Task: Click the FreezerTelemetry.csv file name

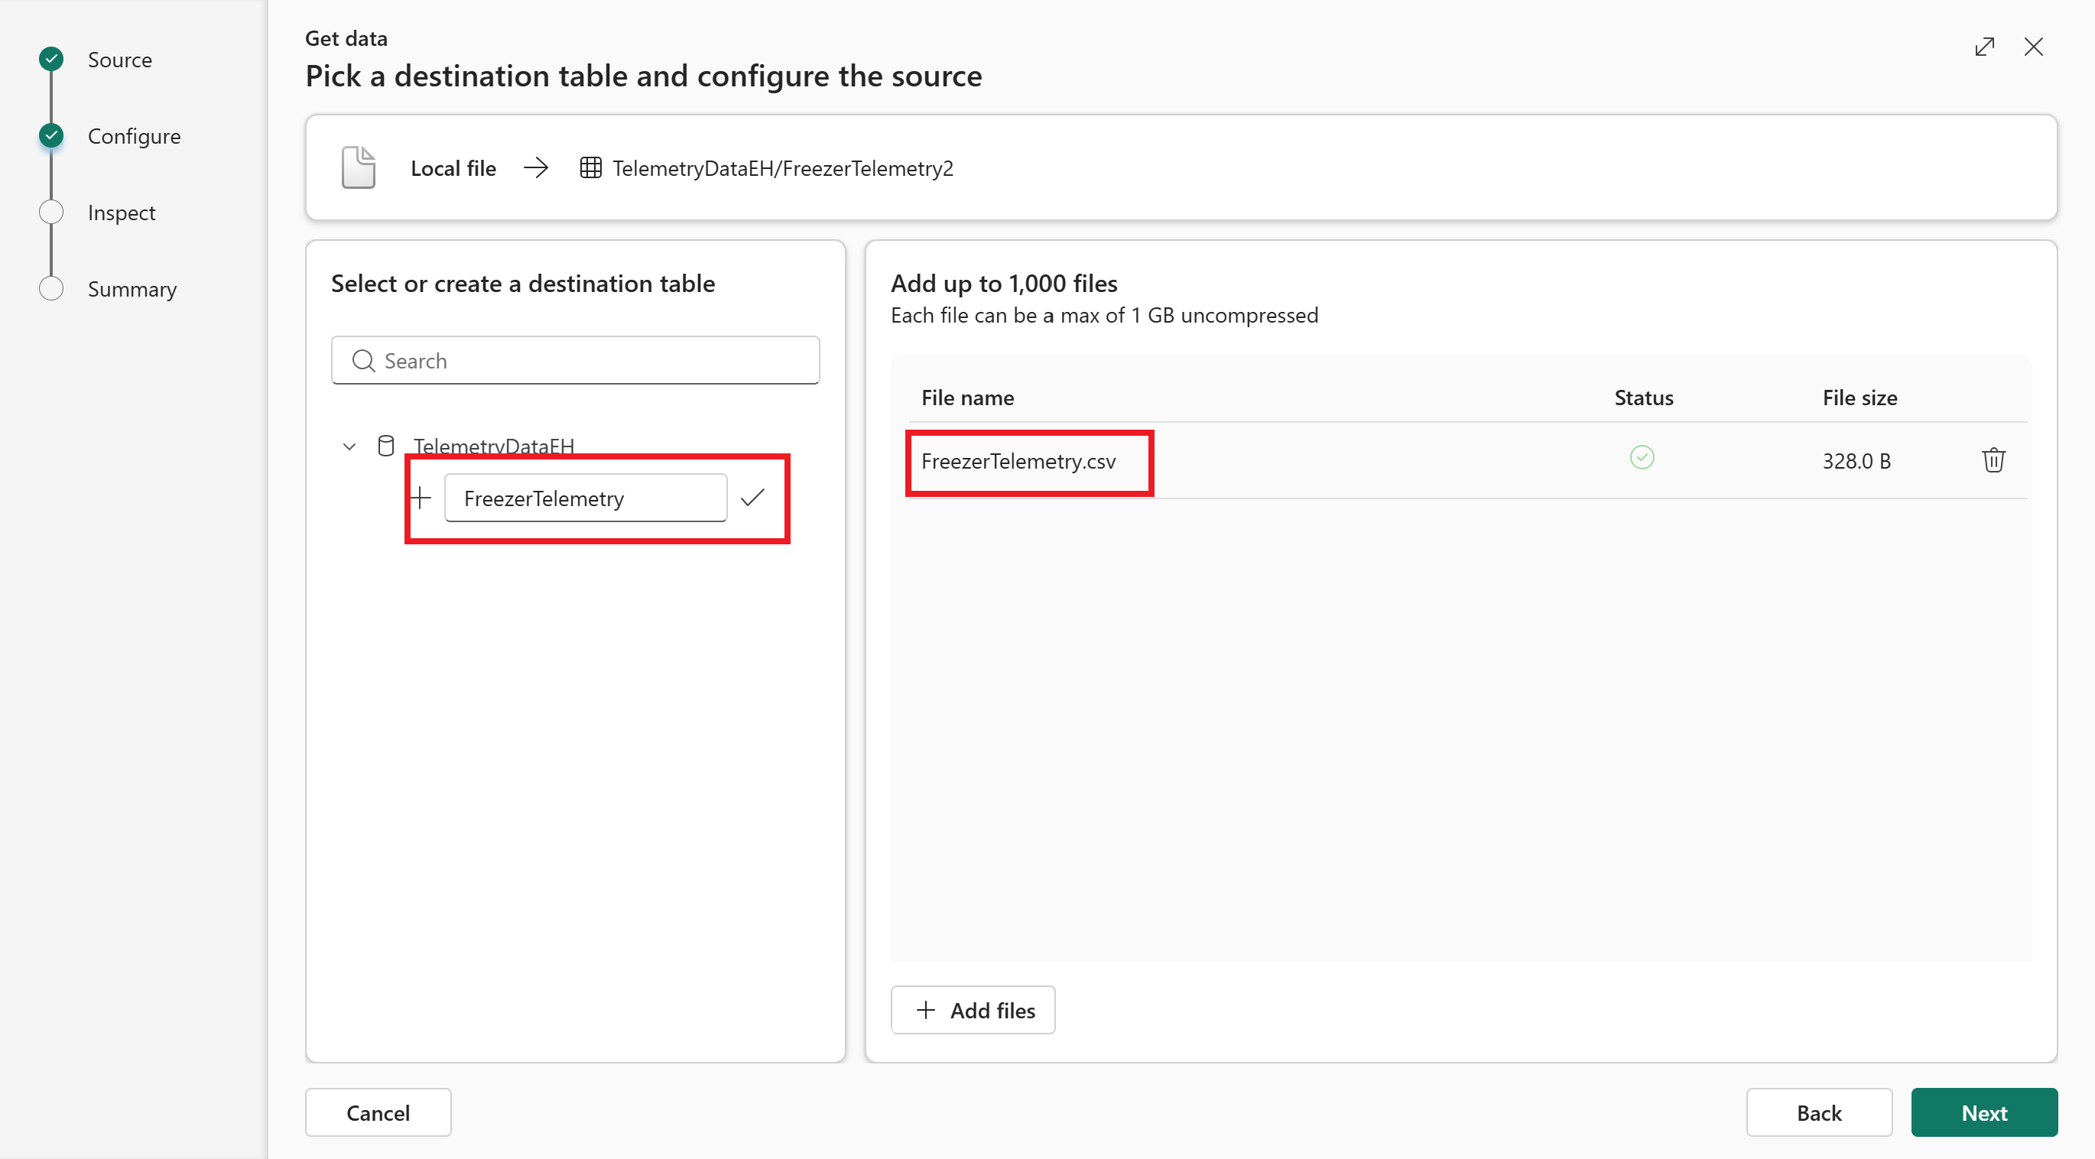Action: point(1018,461)
